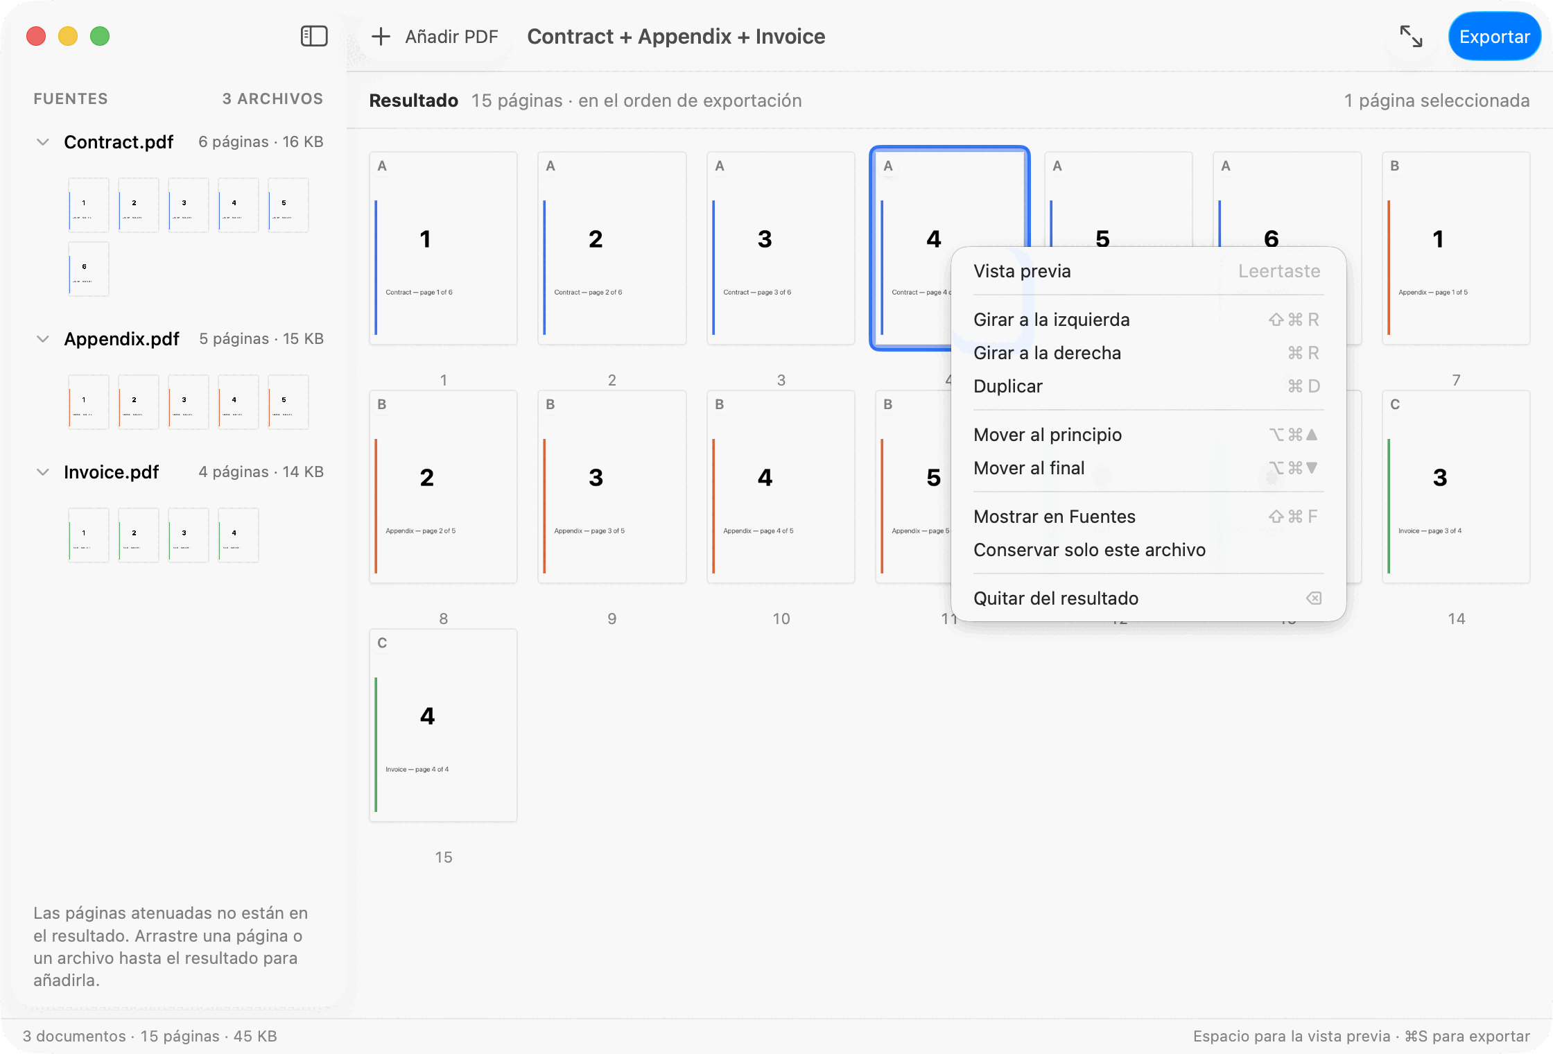Click the '6 páginas · 16 KB' label
The height and width of the screenshot is (1054, 1553).
(x=261, y=142)
